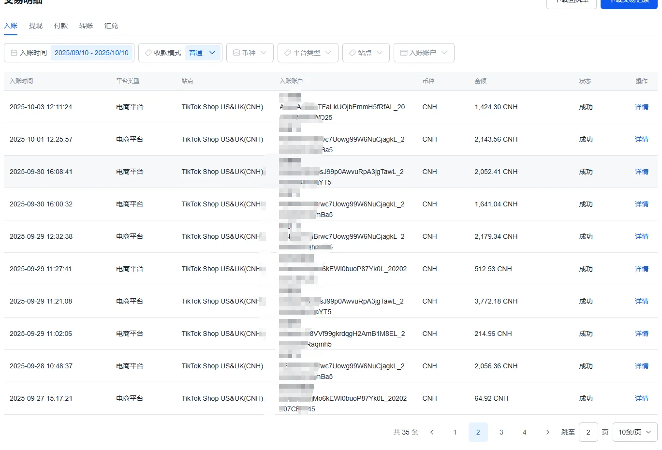Expand the 站点 filter dropdown
The image size is (662, 450).
pyautogui.click(x=366, y=53)
